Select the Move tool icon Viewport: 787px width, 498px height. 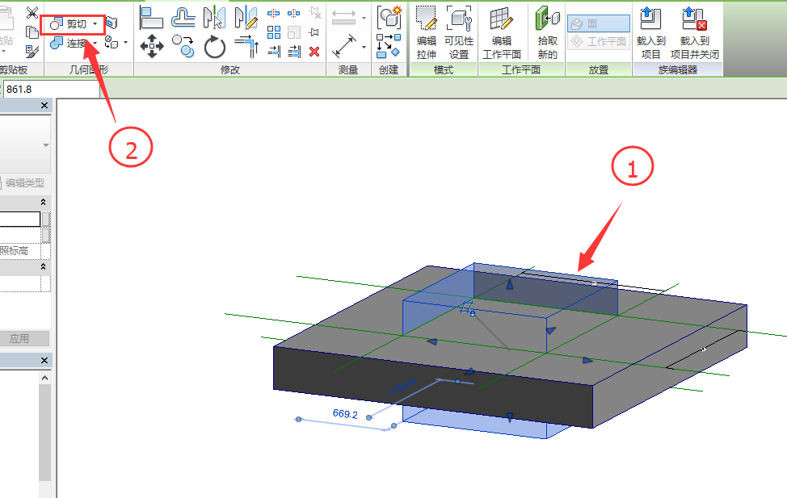pos(152,47)
